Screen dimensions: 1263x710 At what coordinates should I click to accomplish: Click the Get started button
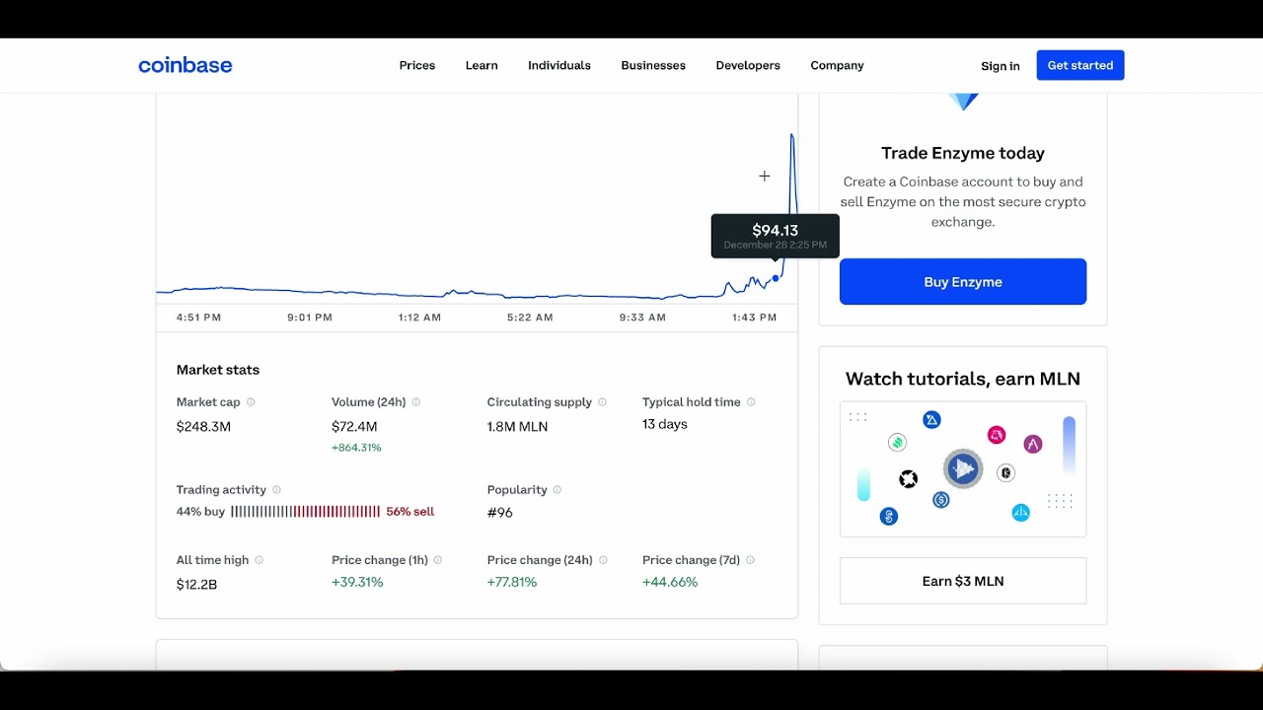point(1080,65)
